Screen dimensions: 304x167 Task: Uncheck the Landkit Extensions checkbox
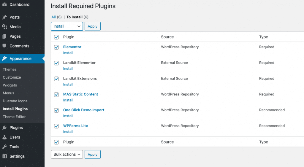[56, 79]
